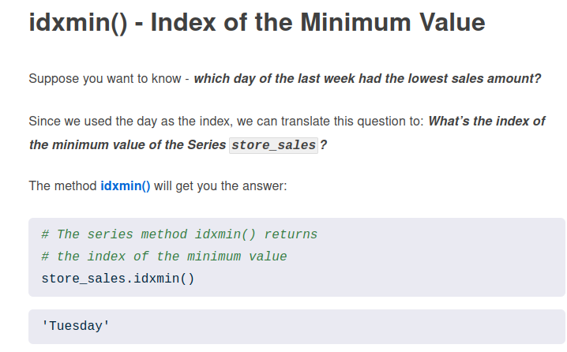Click the comment "The series method idxmin() returns"
567x352 pixels.
(x=178, y=234)
